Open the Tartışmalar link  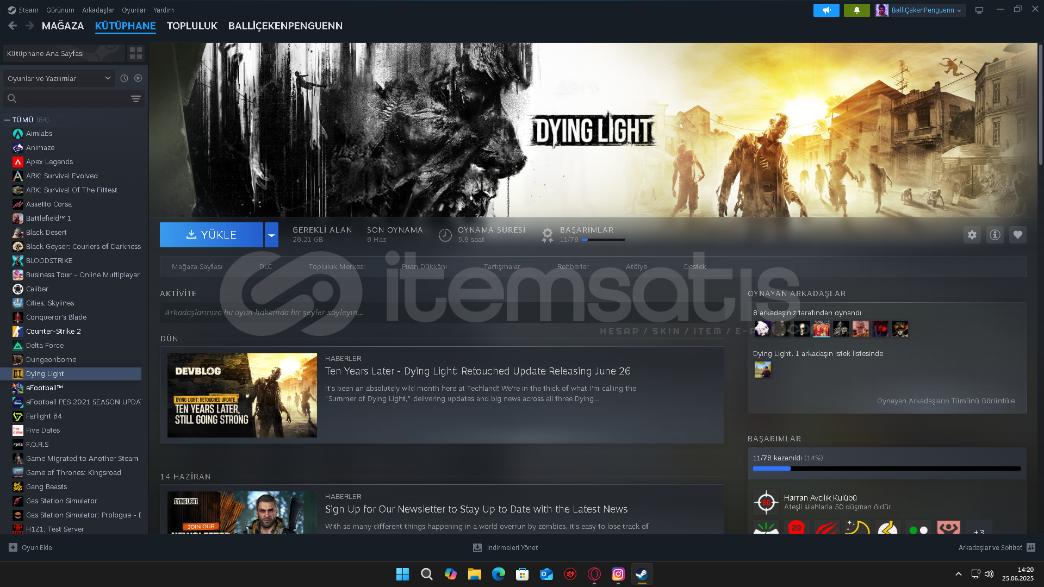502,267
